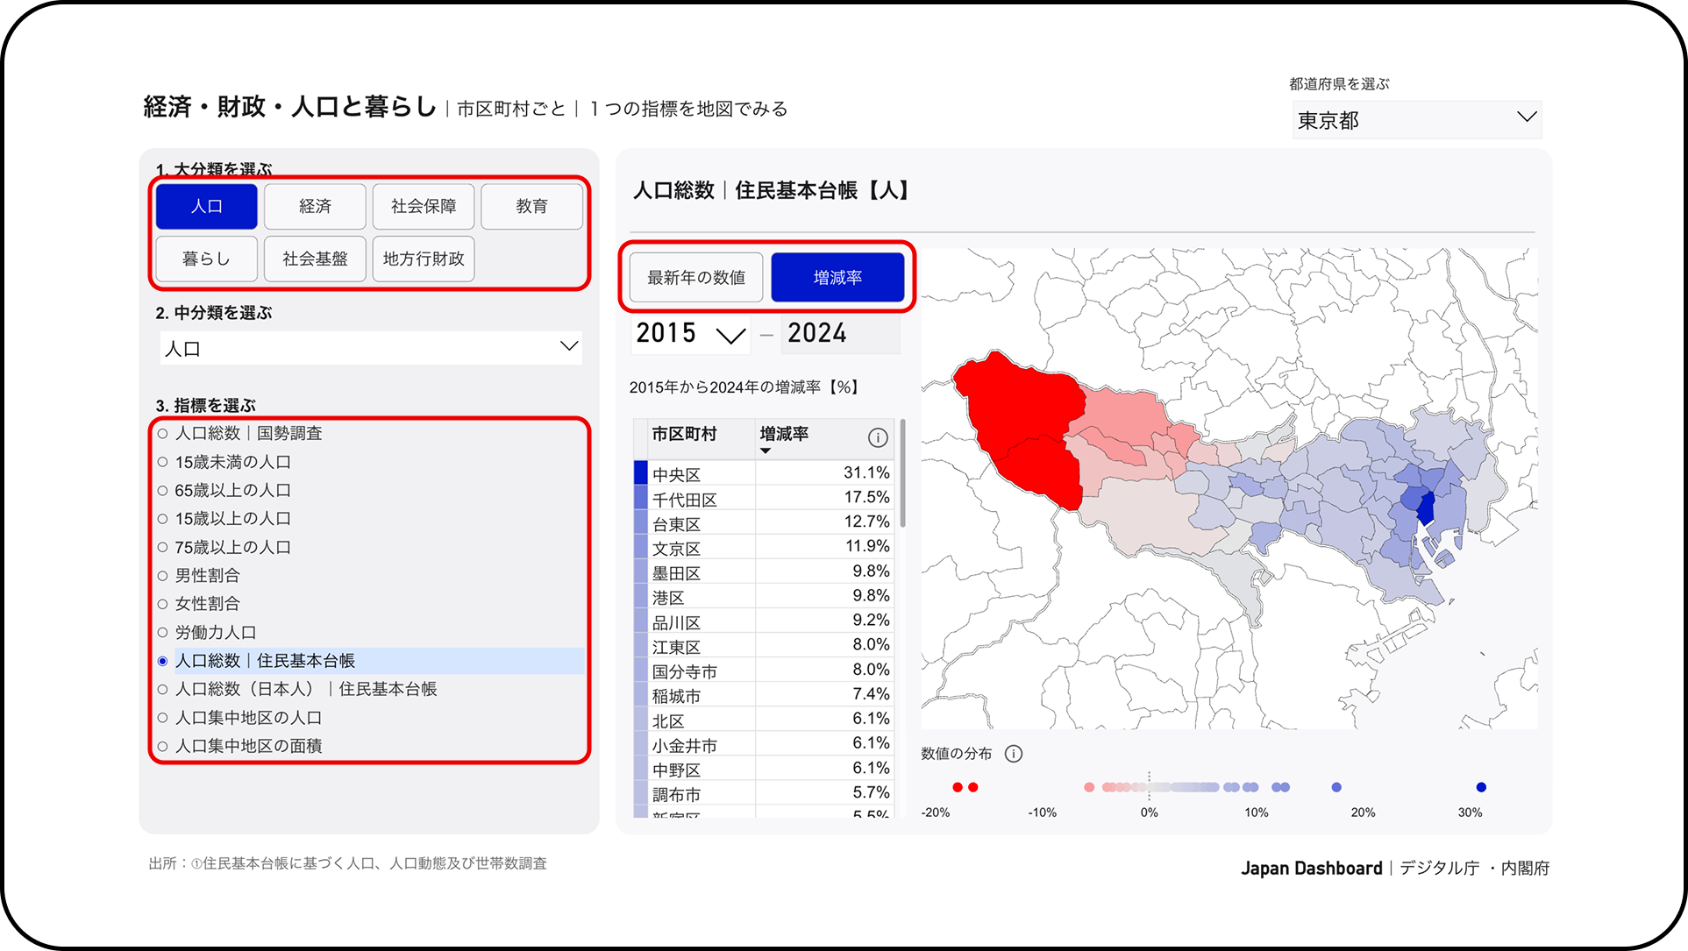Select 男性割合 radio button
Screen dimensions: 1688x951
(x=162, y=576)
